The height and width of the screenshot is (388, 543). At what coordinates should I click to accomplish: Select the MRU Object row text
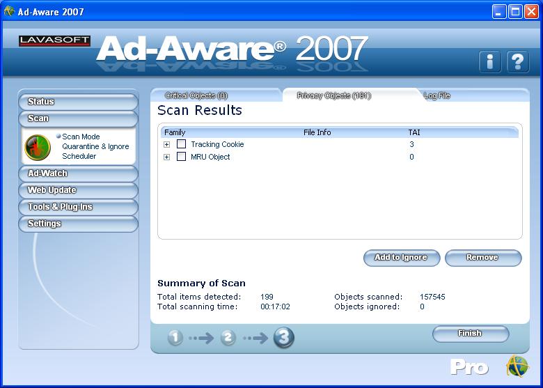tap(210, 157)
